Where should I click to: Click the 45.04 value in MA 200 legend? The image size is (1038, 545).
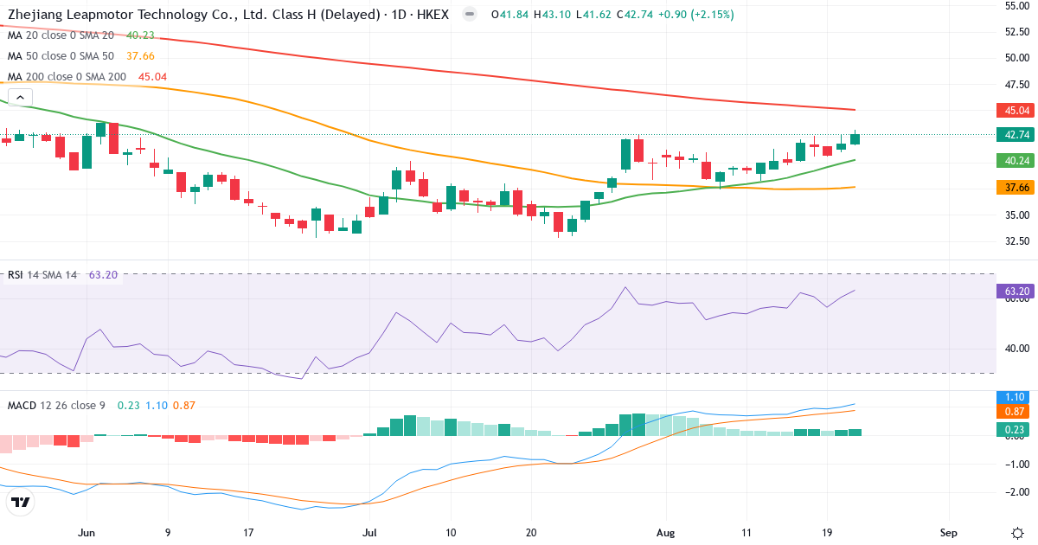(x=152, y=77)
